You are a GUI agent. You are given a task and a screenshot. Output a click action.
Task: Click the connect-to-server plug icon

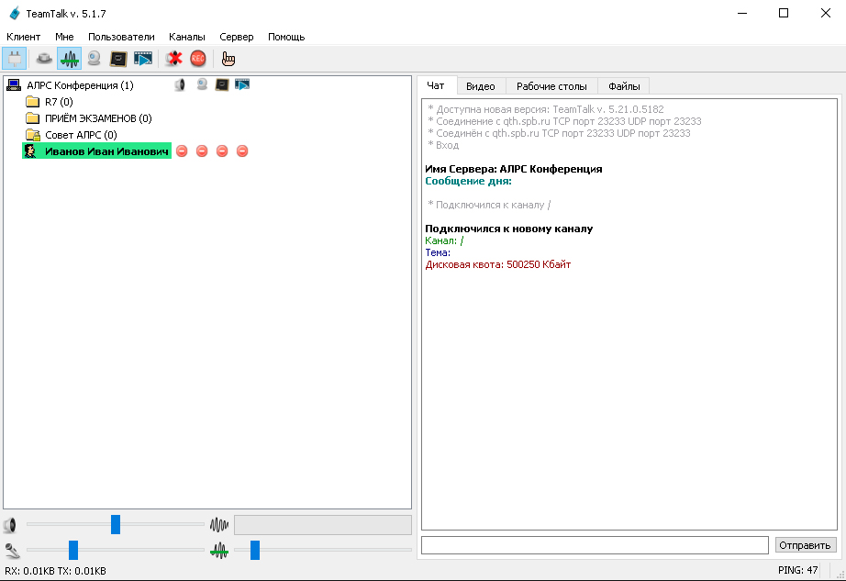pos(16,60)
